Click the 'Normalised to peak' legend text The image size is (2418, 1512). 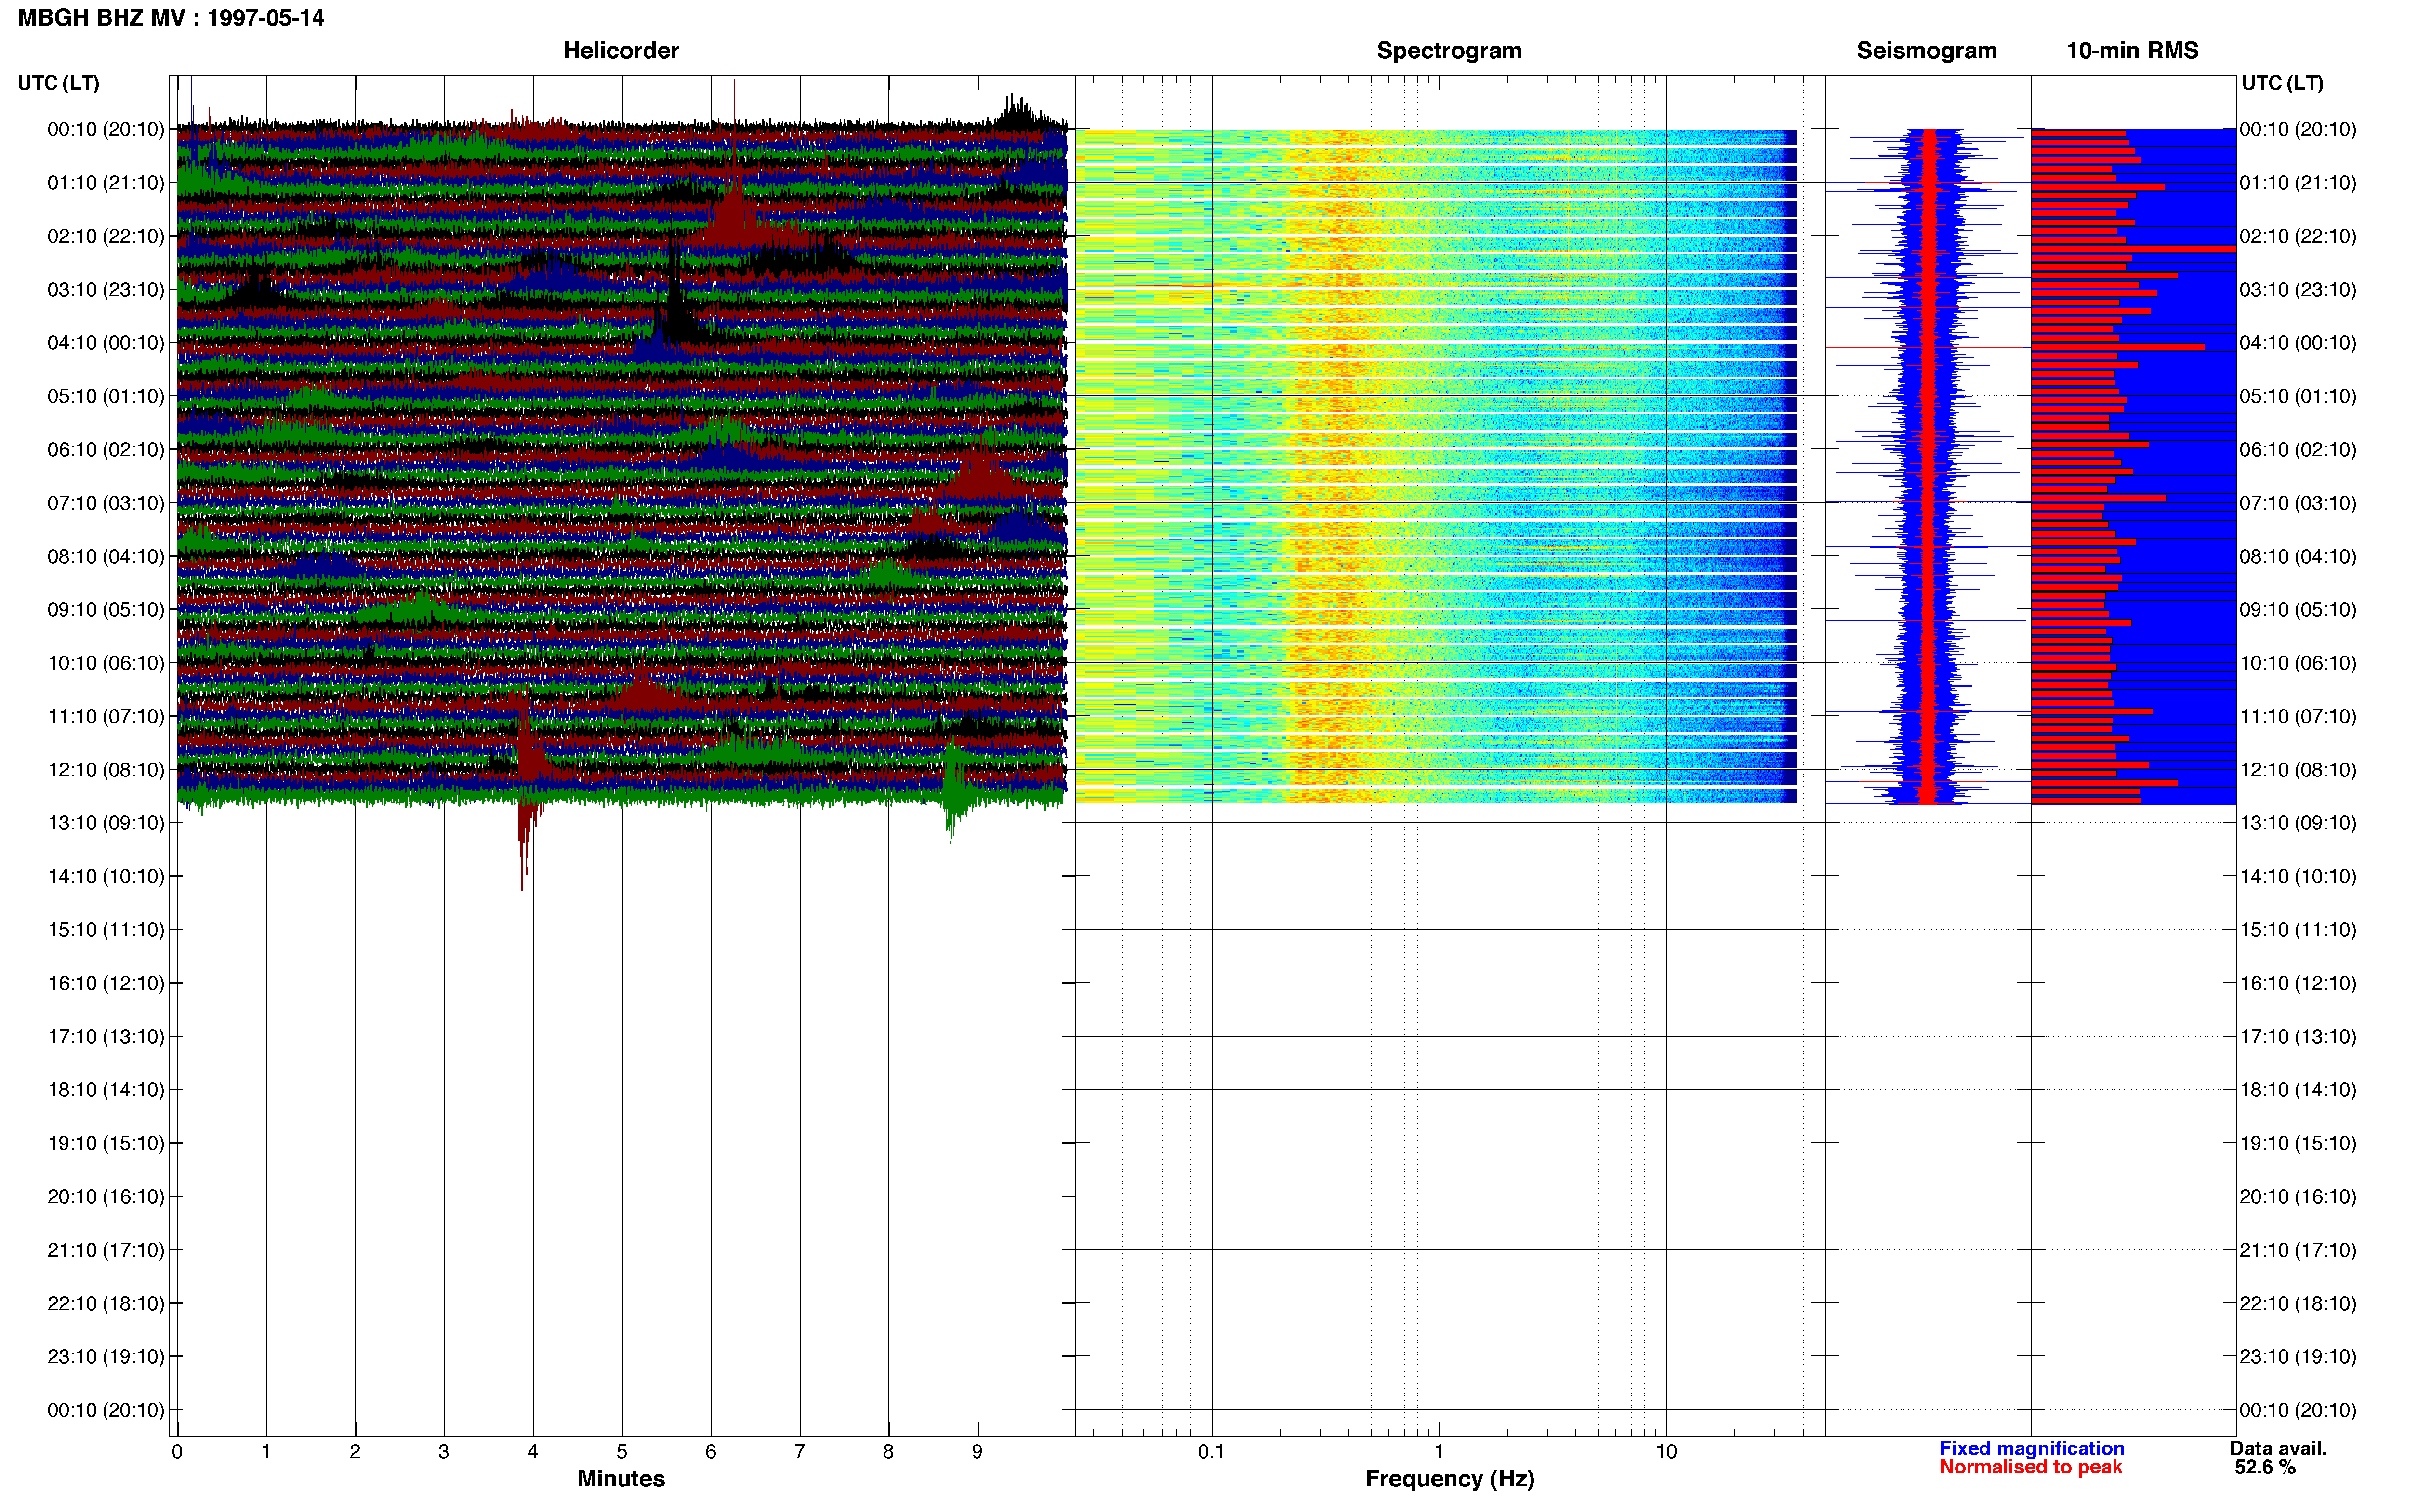tap(2030, 1467)
